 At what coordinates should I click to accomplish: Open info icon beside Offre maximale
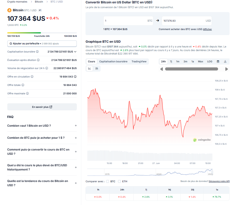pos(27,94)
